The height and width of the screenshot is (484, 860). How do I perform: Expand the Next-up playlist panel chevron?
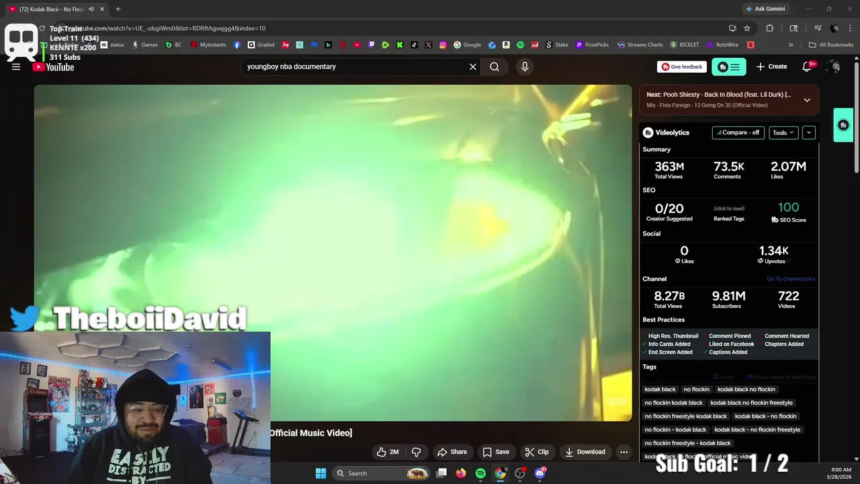(807, 99)
